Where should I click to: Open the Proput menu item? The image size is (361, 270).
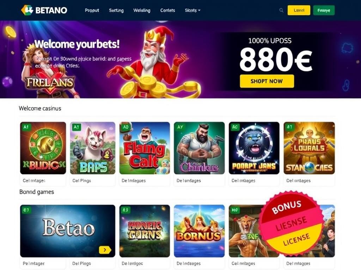coord(92,10)
